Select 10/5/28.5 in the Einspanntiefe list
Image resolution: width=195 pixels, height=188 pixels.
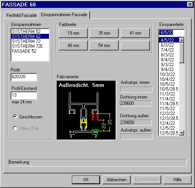pyautogui.click(x=169, y=89)
